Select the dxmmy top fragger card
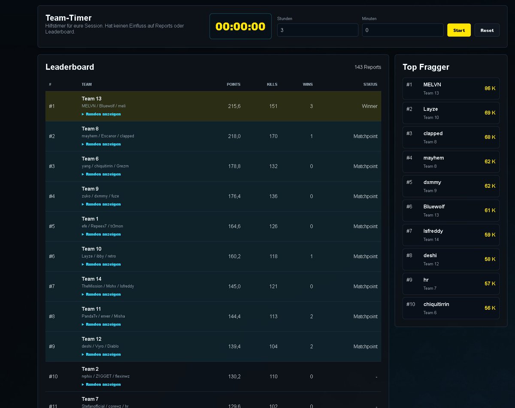This screenshot has width=515, height=408. click(451, 186)
